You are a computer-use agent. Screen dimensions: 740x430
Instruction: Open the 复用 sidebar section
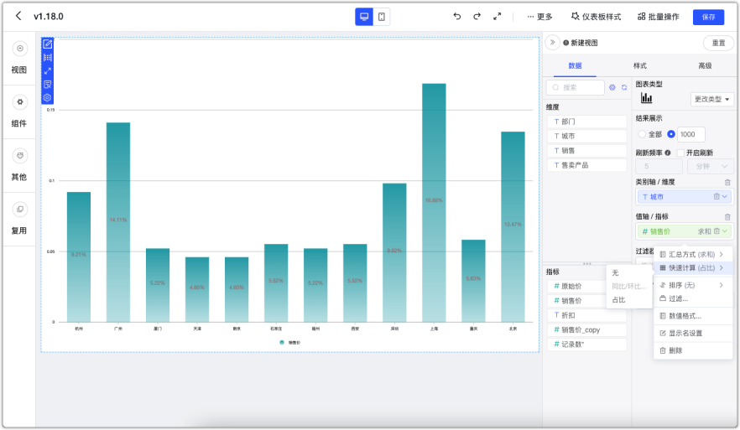(19, 220)
